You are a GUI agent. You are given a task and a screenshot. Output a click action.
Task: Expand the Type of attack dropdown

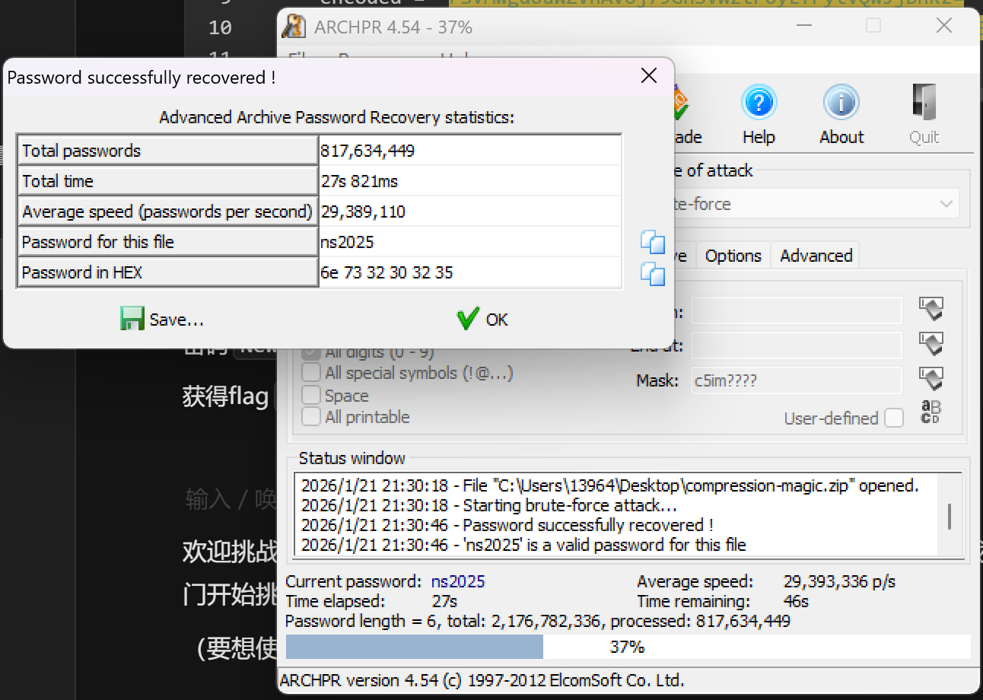946,204
